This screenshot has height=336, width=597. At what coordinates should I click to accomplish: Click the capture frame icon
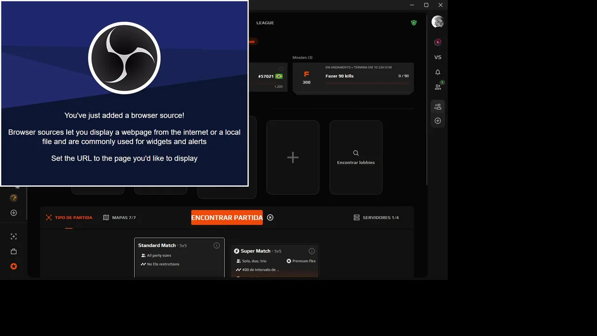(x=14, y=237)
